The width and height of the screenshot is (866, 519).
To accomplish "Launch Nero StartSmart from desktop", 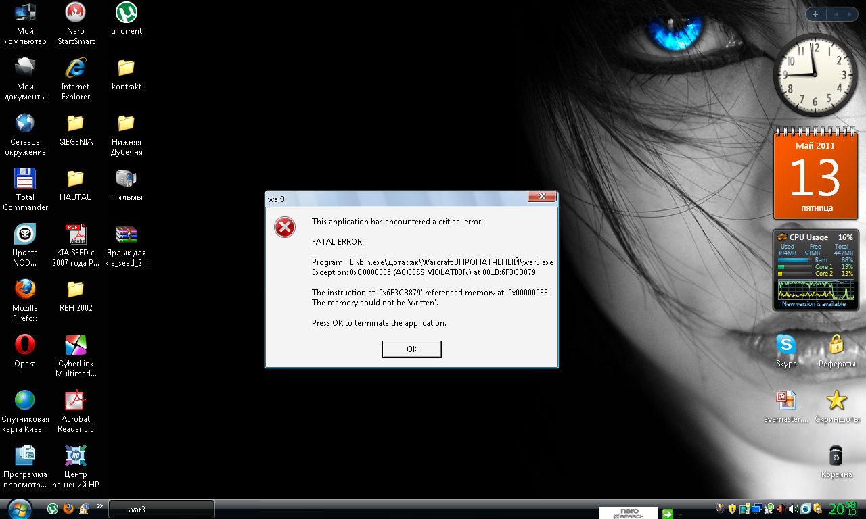I will tap(76, 24).
